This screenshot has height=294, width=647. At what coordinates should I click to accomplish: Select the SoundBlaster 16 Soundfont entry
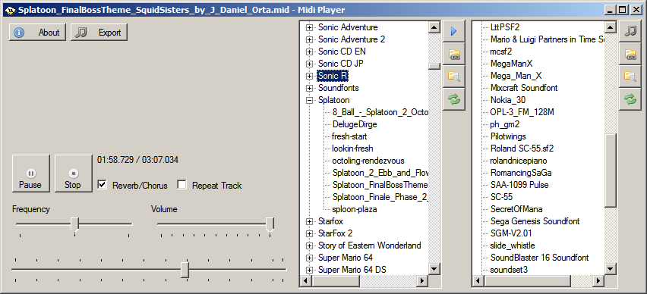pos(540,258)
